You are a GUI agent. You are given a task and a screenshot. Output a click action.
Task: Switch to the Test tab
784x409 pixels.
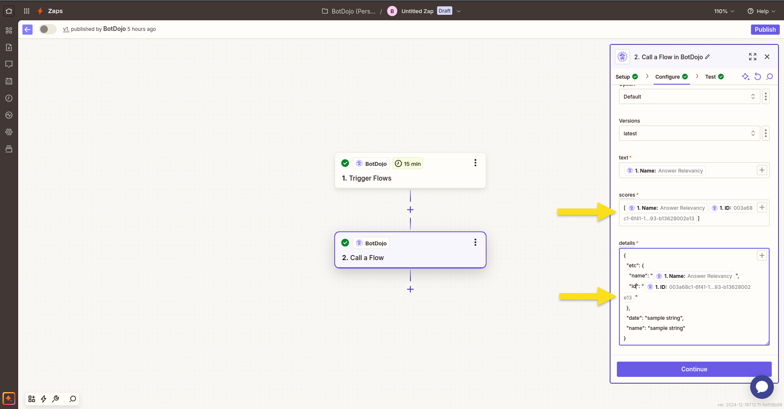[x=714, y=77]
